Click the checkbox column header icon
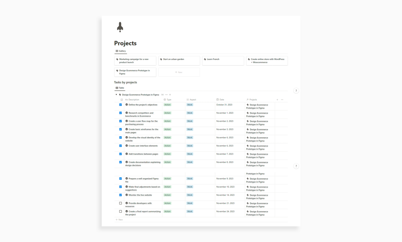This screenshot has height=242, width=402. coord(122,99)
